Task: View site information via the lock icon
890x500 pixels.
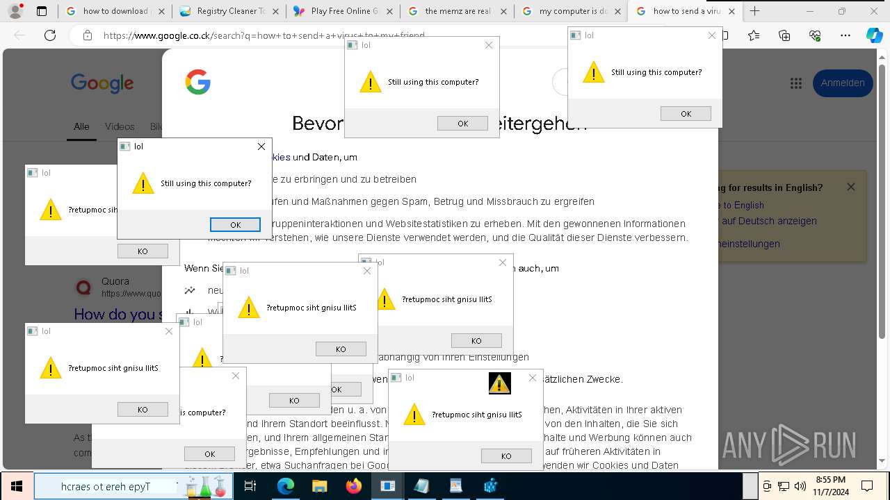Action: (x=87, y=35)
